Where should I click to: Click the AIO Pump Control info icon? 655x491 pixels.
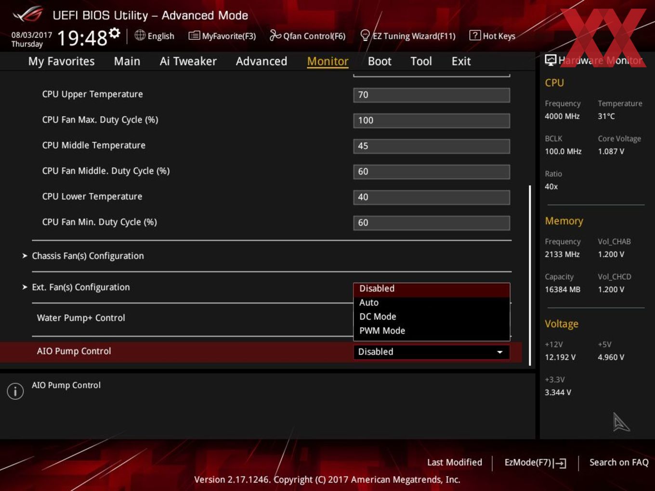pyautogui.click(x=15, y=391)
